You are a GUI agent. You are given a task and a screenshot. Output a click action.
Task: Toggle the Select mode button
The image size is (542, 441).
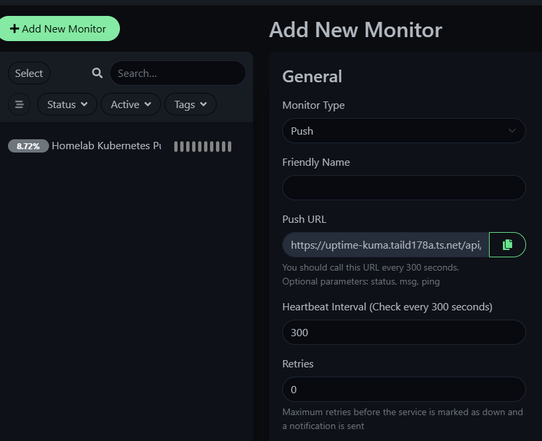28,73
